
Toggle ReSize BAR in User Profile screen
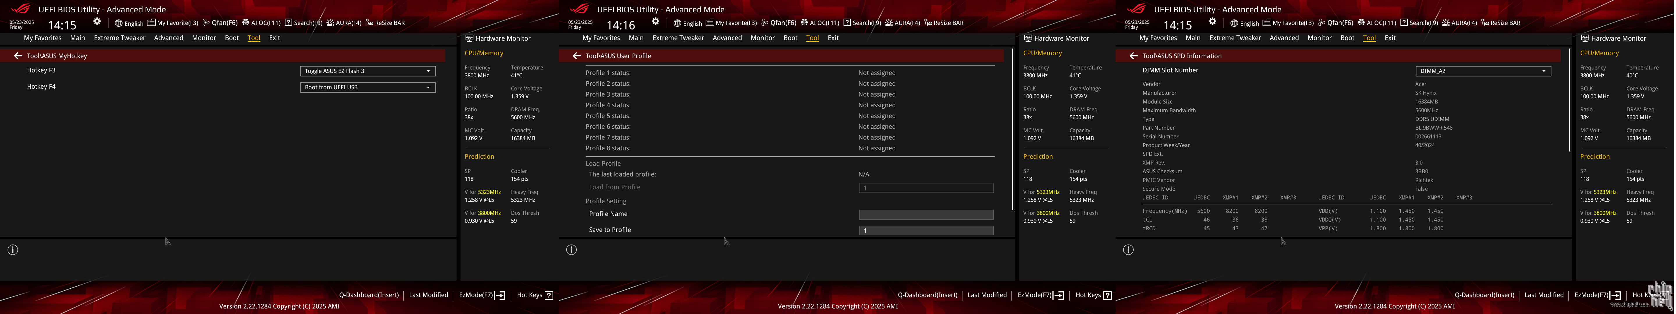point(944,23)
